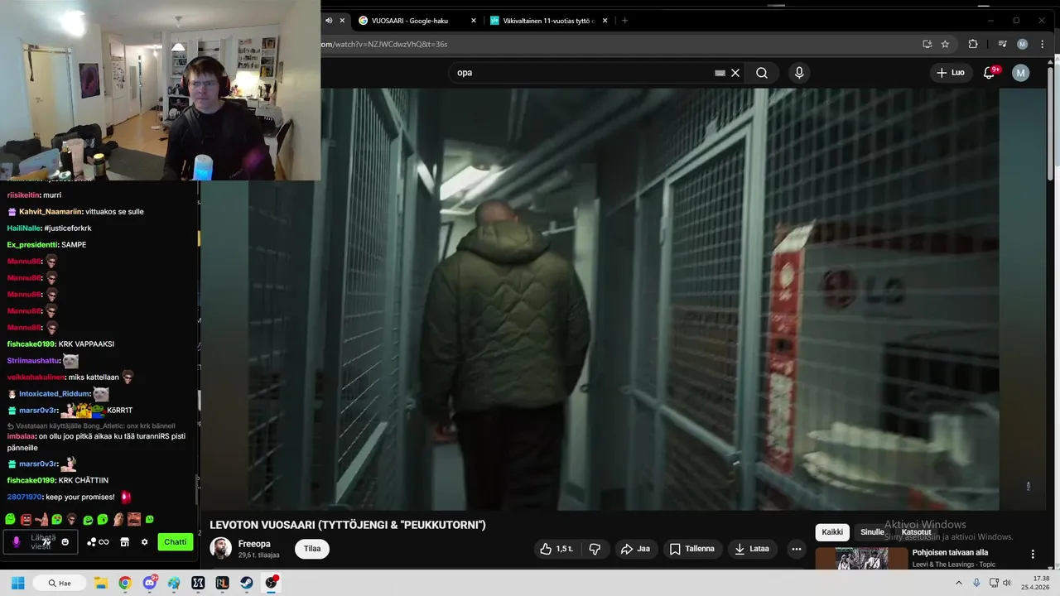Open chat settings gear
The image size is (1060, 596).
[x=144, y=542]
